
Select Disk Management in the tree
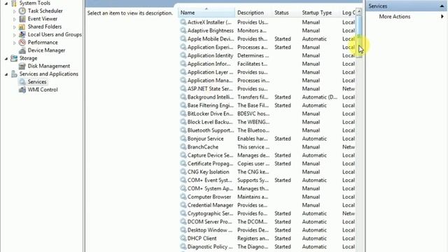pyautogui.click(x=48, y=66)
